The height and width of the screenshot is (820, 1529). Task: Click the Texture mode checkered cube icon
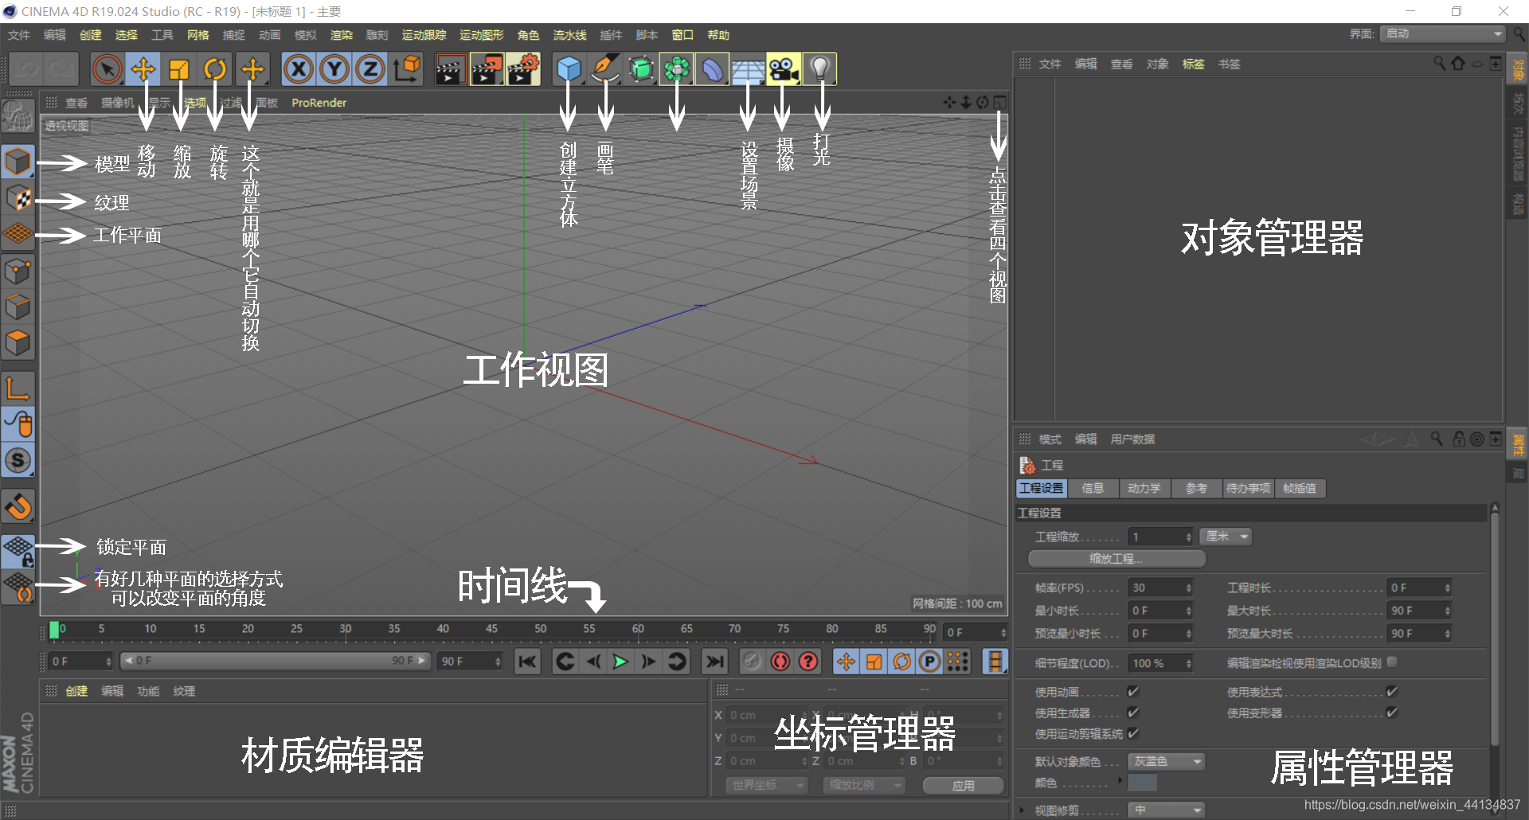click(x=18, y=198)
